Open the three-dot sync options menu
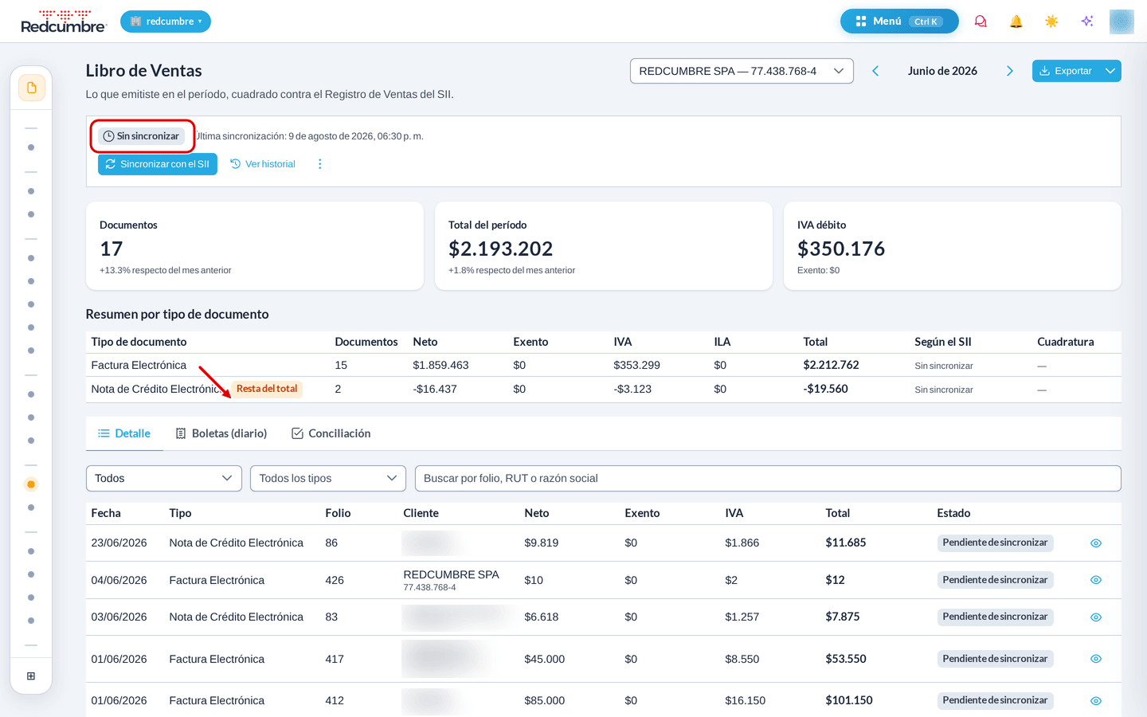1147x717 pixels. click(x=320, y=164)
